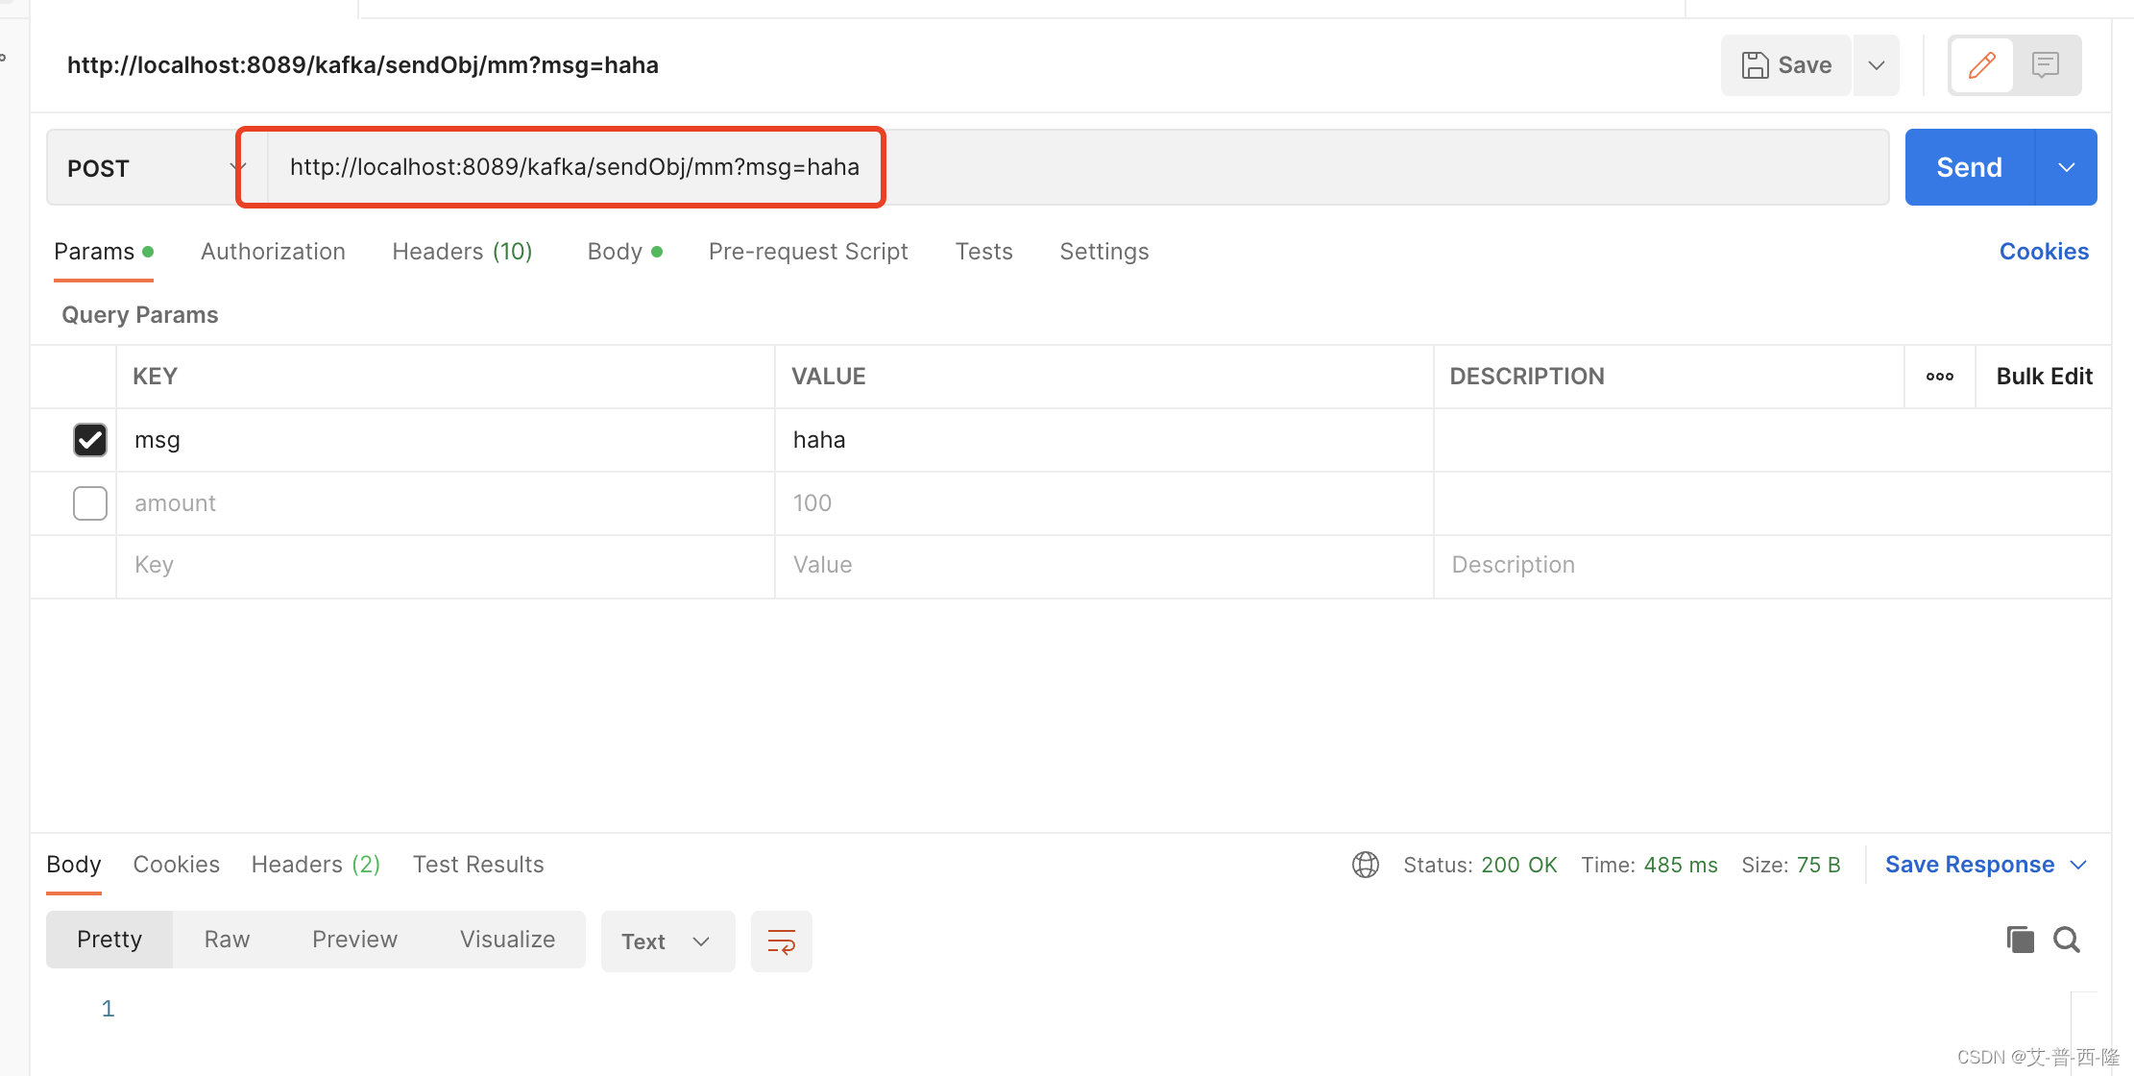
Task: Search within the response body
Action: click(x=2066, y=940)
